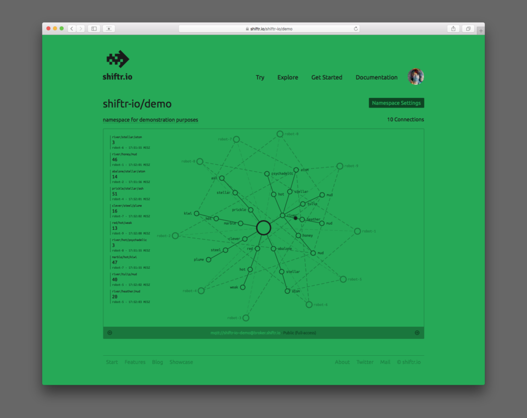Screen dimensions: 527x418
Task: Click the plume topic node
Action: [x=209, y=260]
